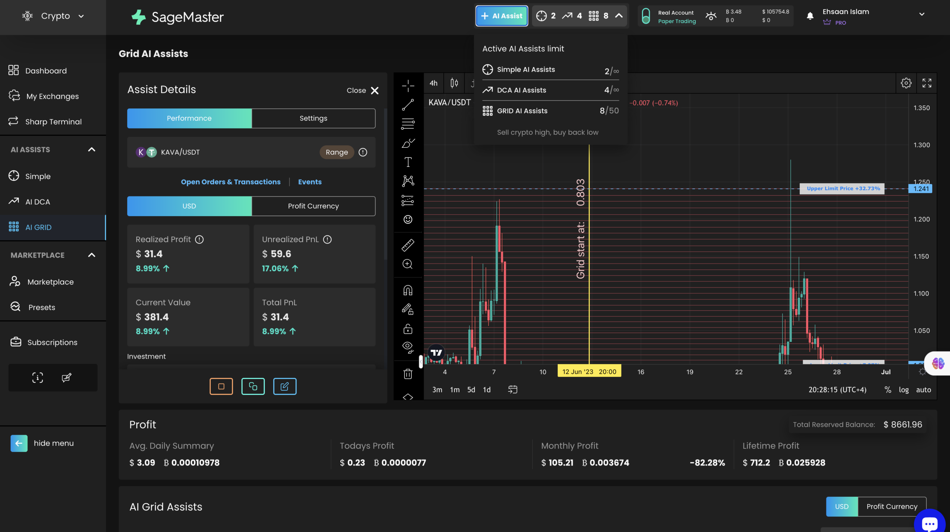950x532 pixels.
Task: Switch to the Settings tab
Action: [x=313, y=118]
